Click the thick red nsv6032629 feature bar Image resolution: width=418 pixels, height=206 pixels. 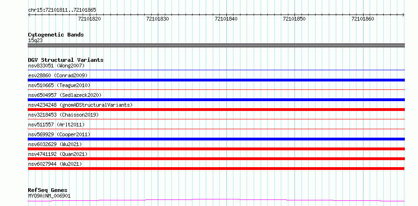[216, 149]
